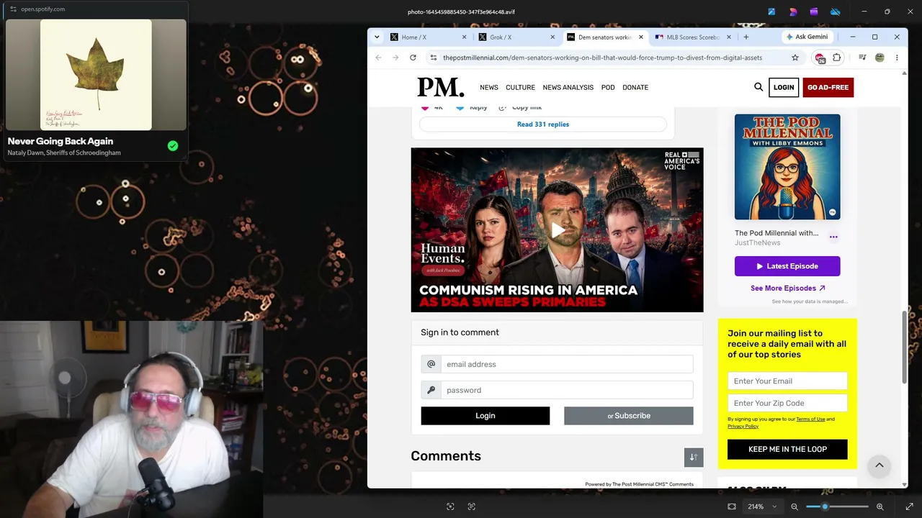Image resolution: width=922 pixels, height=518 pixels.
Task: Close the Dem senators tab
Action: point(641,37)
